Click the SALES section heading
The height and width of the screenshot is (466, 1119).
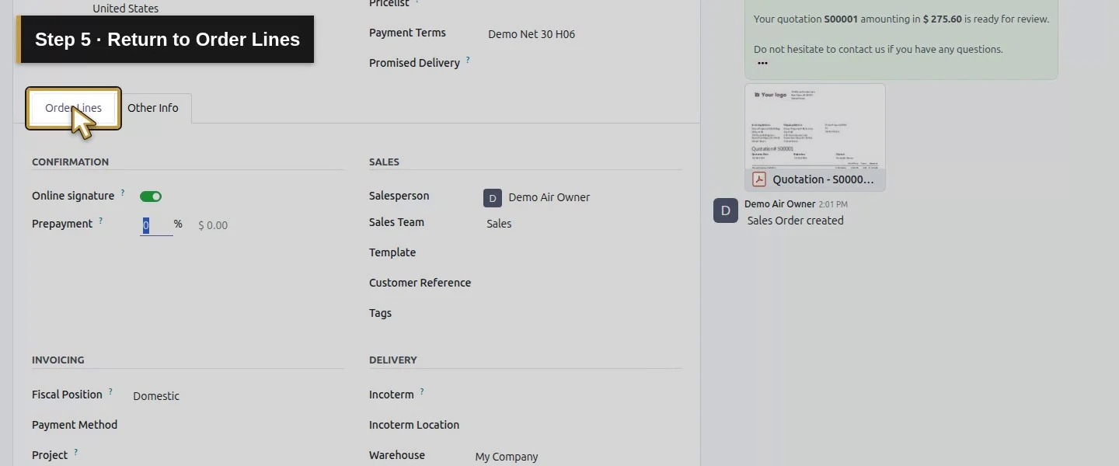384,162
